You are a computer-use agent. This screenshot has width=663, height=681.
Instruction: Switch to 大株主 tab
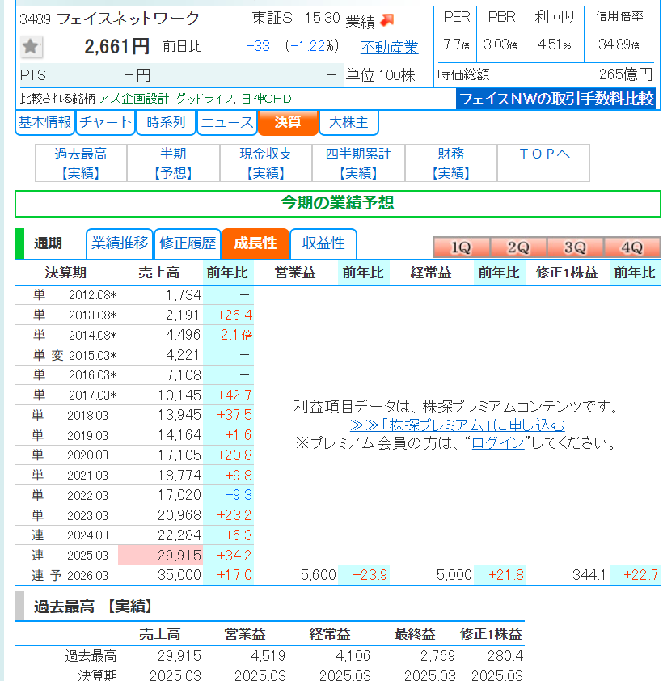coord(348,122)
